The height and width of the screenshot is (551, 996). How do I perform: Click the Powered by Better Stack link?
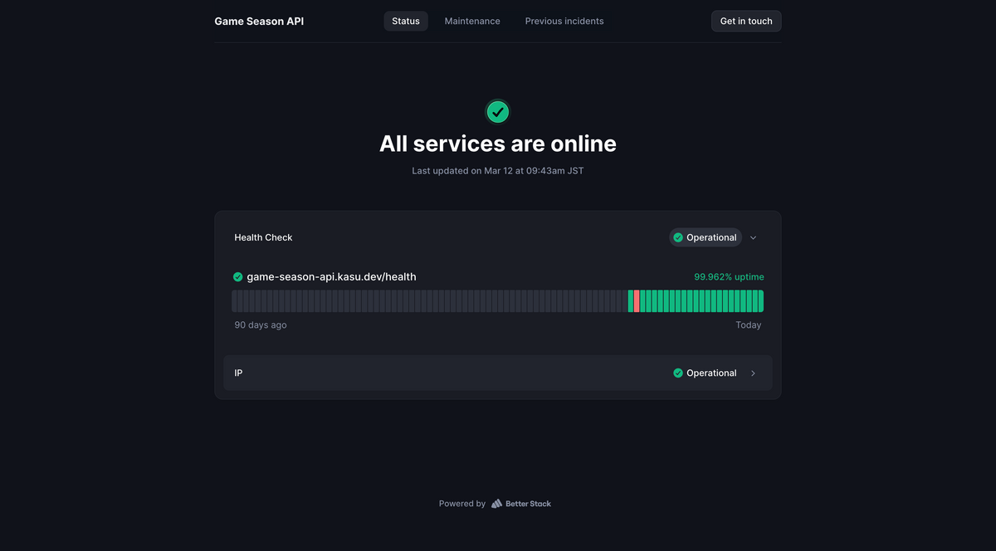pyautogui.click(x=495, y=503)
